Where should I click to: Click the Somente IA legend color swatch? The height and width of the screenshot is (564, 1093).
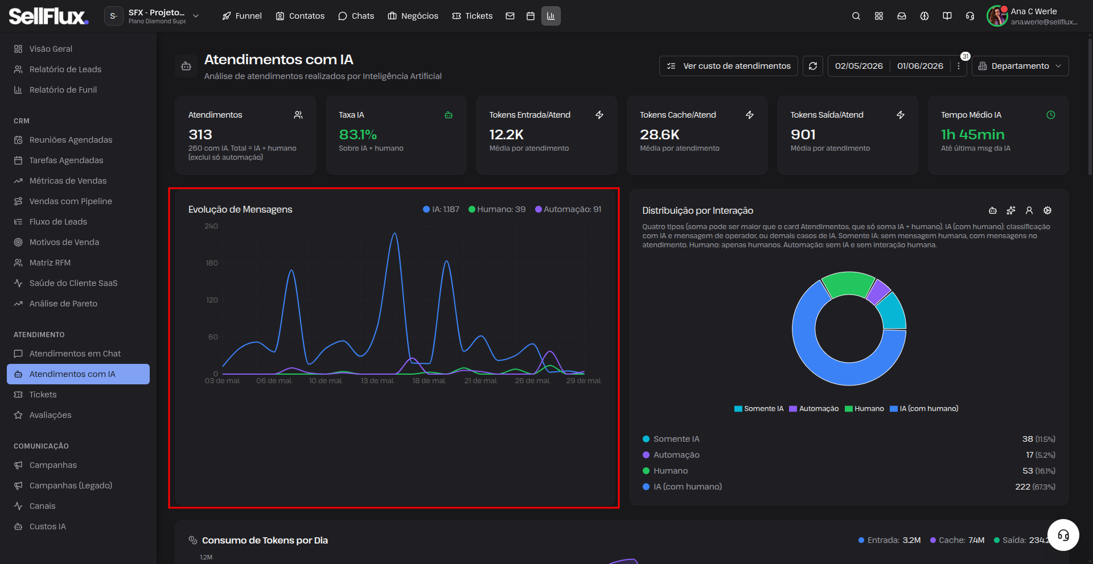point(738,409)
